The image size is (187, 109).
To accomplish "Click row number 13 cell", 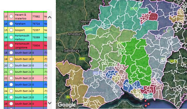I will tap(6, 17).
